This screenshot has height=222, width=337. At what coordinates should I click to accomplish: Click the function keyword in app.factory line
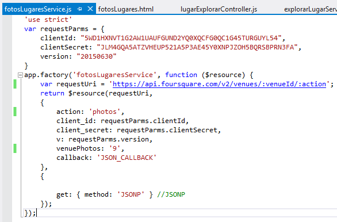181,75
